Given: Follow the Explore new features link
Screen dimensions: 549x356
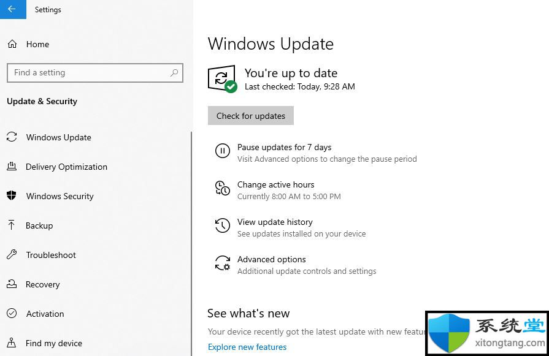Looking at the screenshot, I should click(x=247, y=347).
